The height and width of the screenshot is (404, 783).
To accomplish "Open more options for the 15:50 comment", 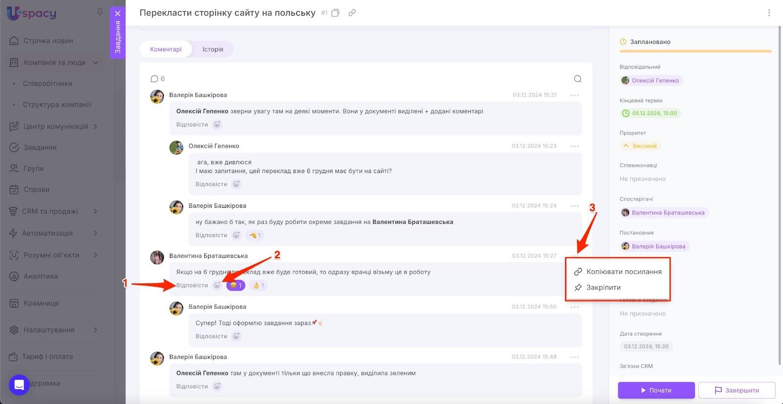I will 575,307.
